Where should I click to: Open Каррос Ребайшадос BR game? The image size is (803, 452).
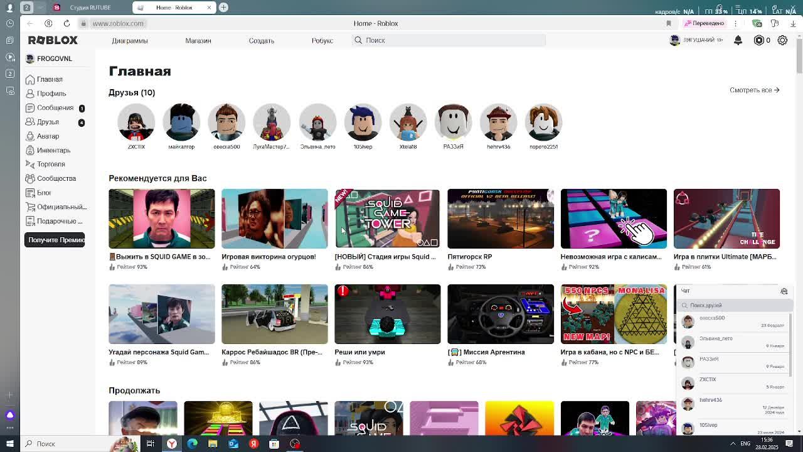click(x=274, y=314)
